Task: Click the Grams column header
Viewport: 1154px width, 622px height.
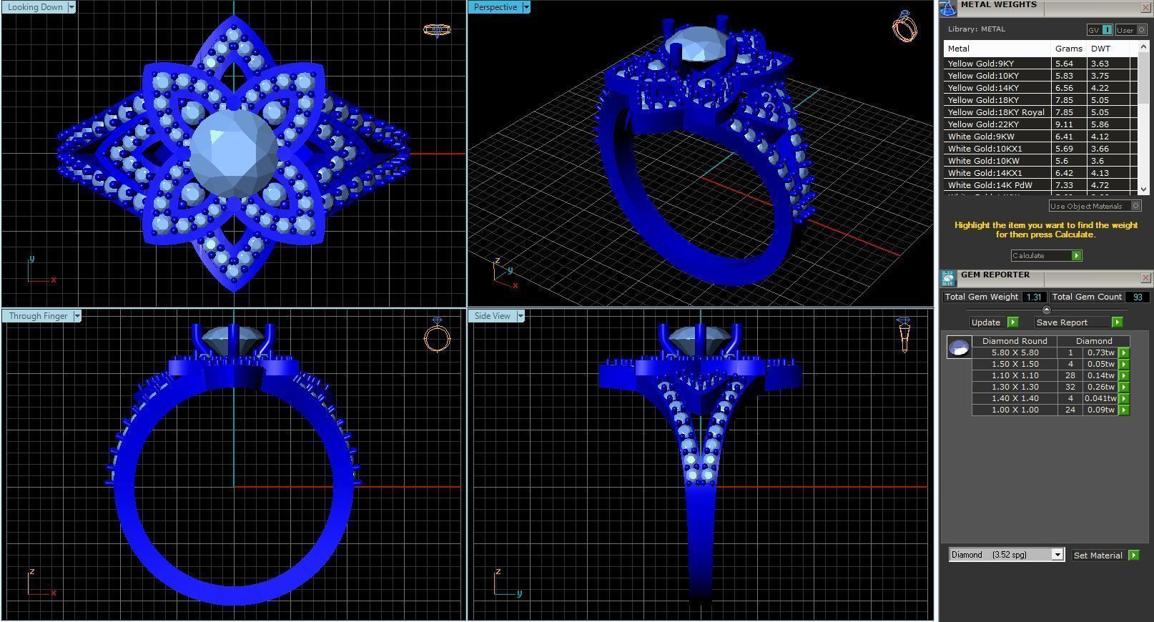Action: tap(1068, 49)
